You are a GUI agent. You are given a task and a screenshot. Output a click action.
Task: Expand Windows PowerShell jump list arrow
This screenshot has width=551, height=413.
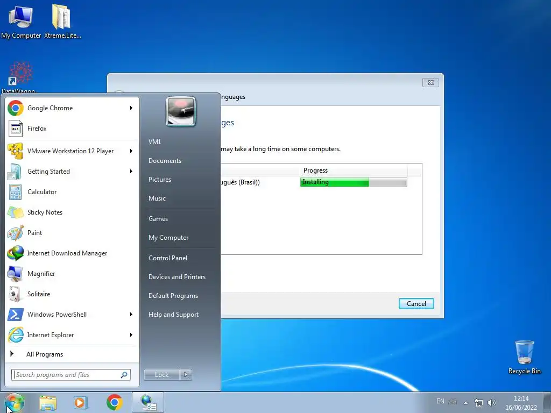(x=131, y=314)
